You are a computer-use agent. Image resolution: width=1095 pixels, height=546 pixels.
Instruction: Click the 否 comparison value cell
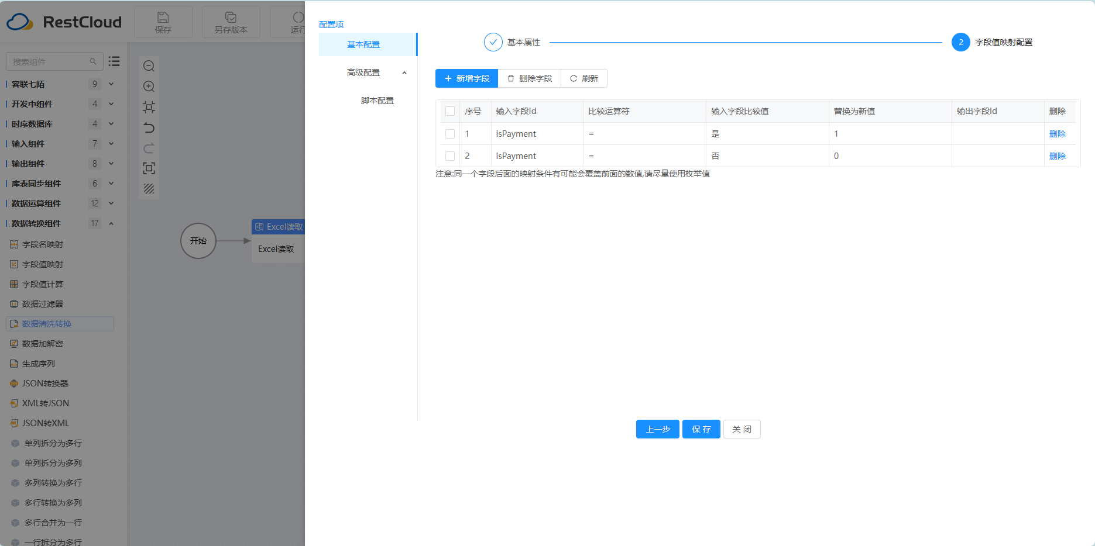coord(767,156)
